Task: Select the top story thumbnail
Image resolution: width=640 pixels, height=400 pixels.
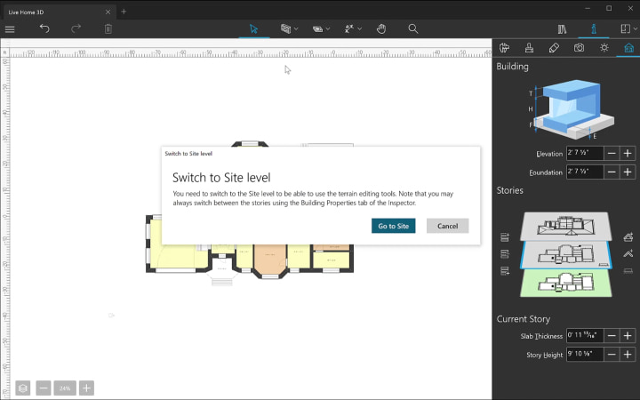Action: (565, 226)
